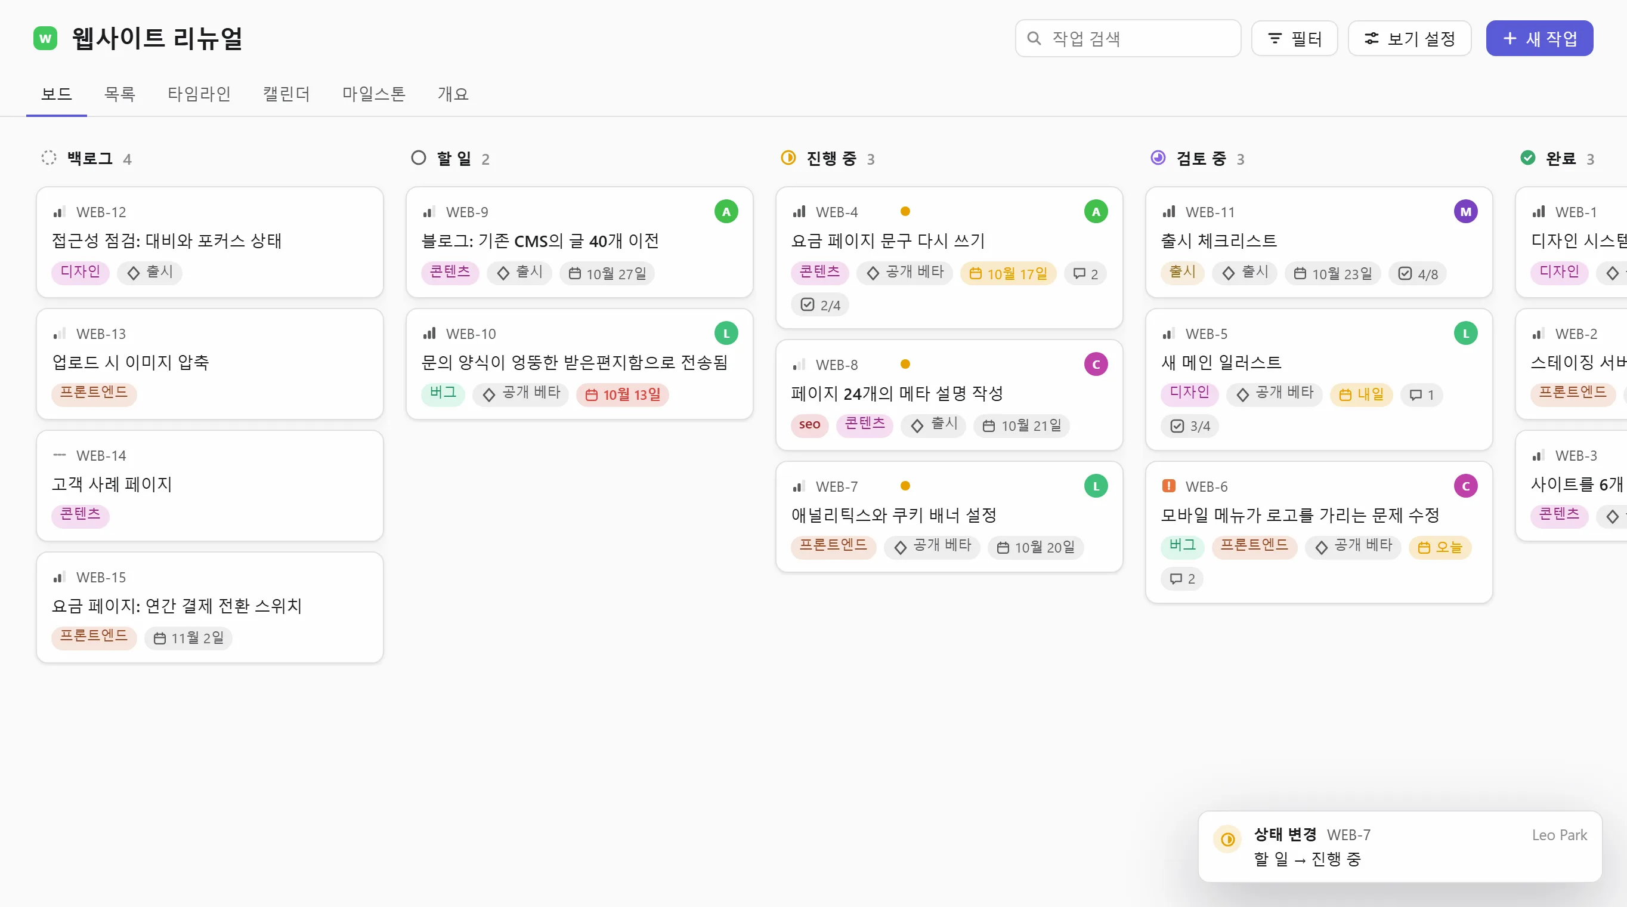1627x907 pixels.
Task: Click the urgent priority icon on WEB-6
Action: pos(1168,486)
